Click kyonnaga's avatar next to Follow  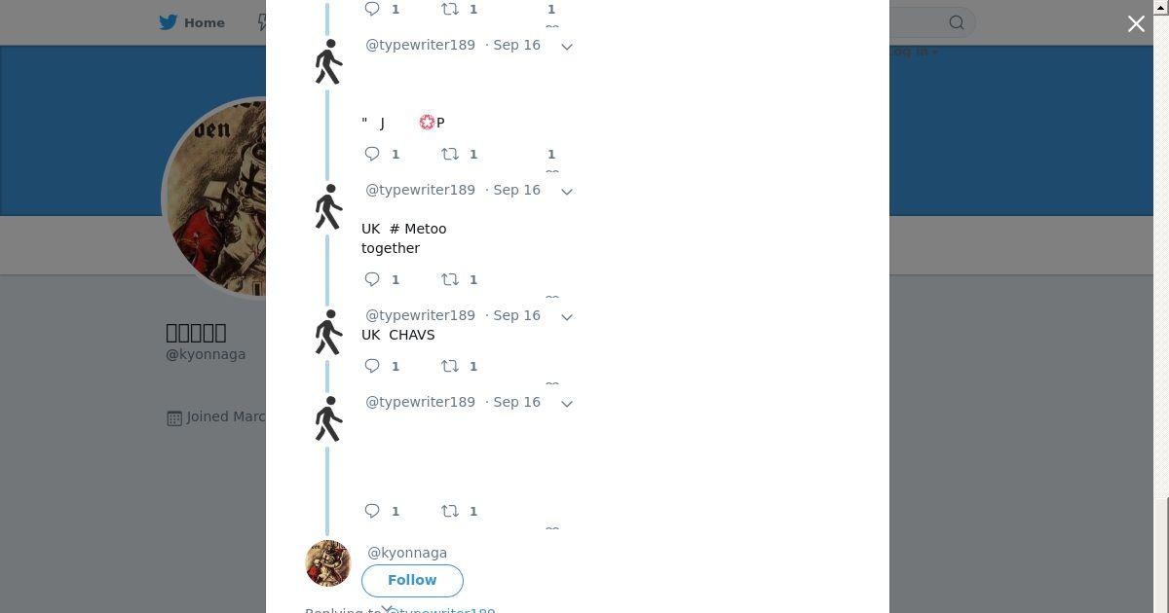pyautogui.click(x=328, y=563)
